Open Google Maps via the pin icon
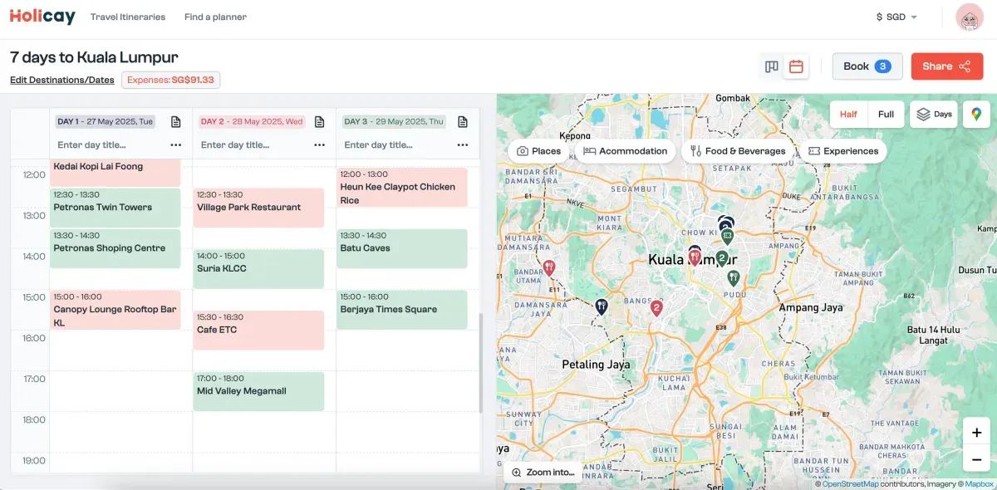The height and width of the screenshot is (490, 997). [976, 115]
